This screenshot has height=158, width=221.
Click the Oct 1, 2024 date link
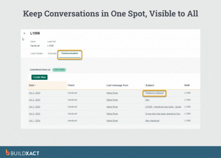(x=35, y=121)
